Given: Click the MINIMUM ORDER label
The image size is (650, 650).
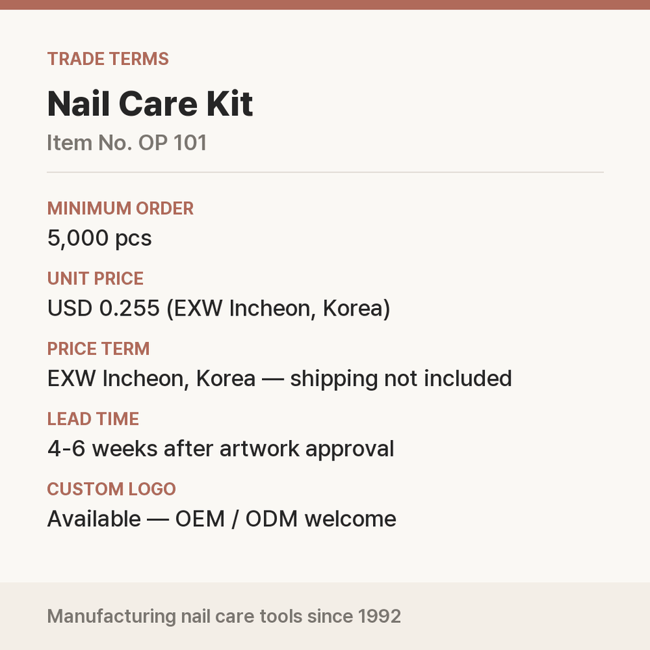Looking at the screenshot, I should 121,209.
